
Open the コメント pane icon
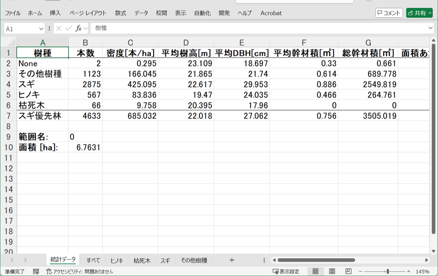pos(389,12)
